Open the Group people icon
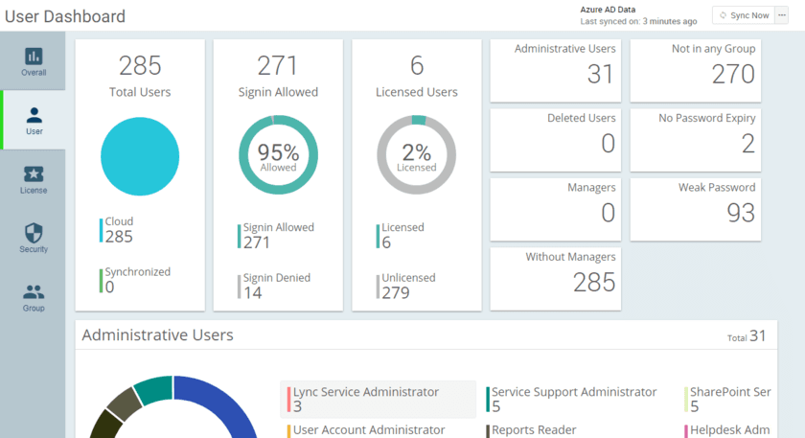 click(x=34, y=292)
